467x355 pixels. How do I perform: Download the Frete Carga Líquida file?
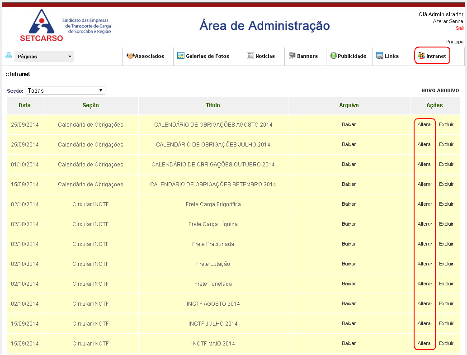coord(349,224)
